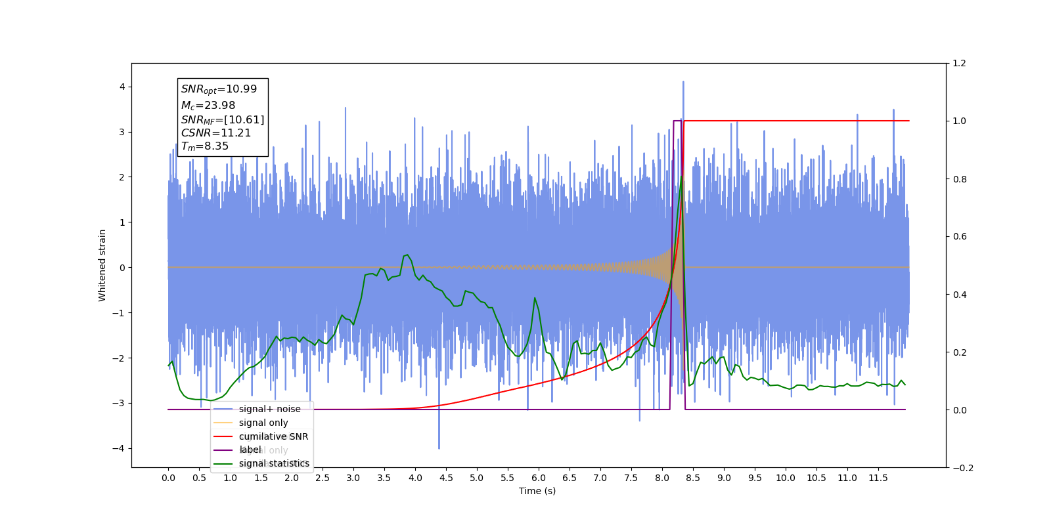Click the SNRMF=[10.61] annotation

tap(223, 119)
